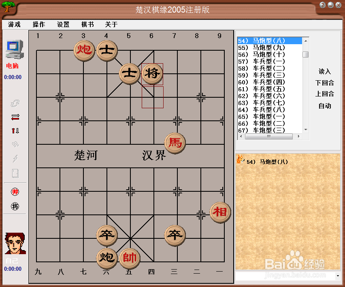345x287 pixels.
Task: Select list item 56) 马炮型(十)
Action: click(270, 55)
